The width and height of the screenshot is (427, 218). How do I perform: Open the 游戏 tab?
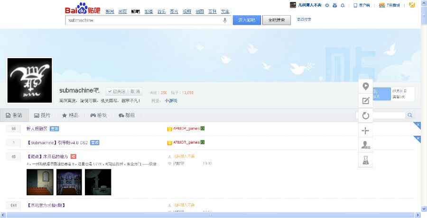(99, 115)
